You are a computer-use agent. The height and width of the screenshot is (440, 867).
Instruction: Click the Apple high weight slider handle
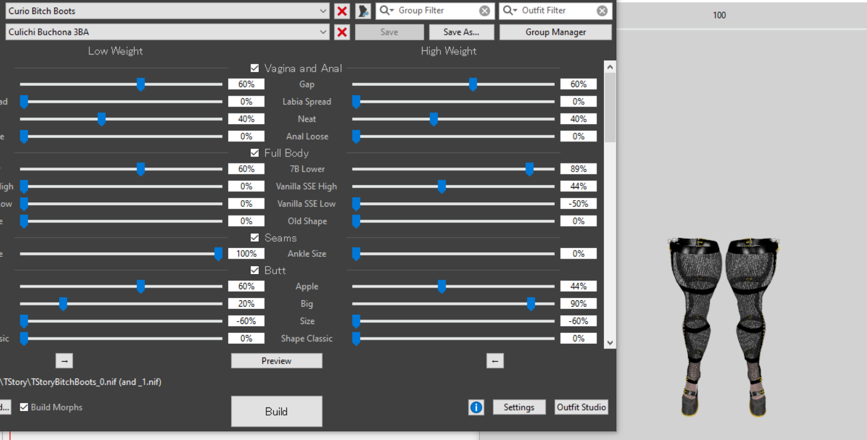[x=442, y=286]
